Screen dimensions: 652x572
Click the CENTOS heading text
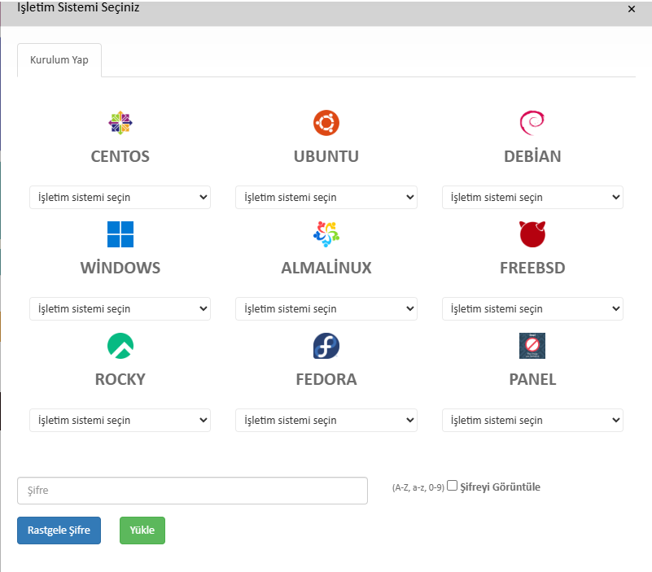click(120, 156)
